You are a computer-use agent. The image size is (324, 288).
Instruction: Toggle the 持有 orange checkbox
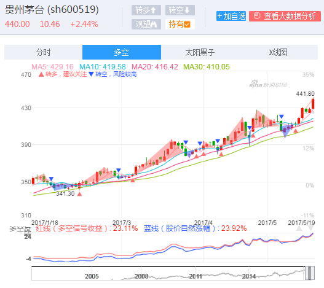coord(180,25)
